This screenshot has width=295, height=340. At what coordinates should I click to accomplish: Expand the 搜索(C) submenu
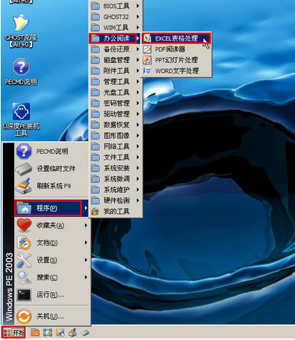coord(52,277)
